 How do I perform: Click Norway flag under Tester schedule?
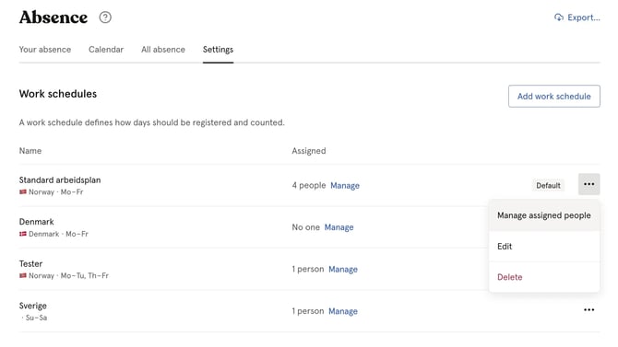(x=23, y=275)
